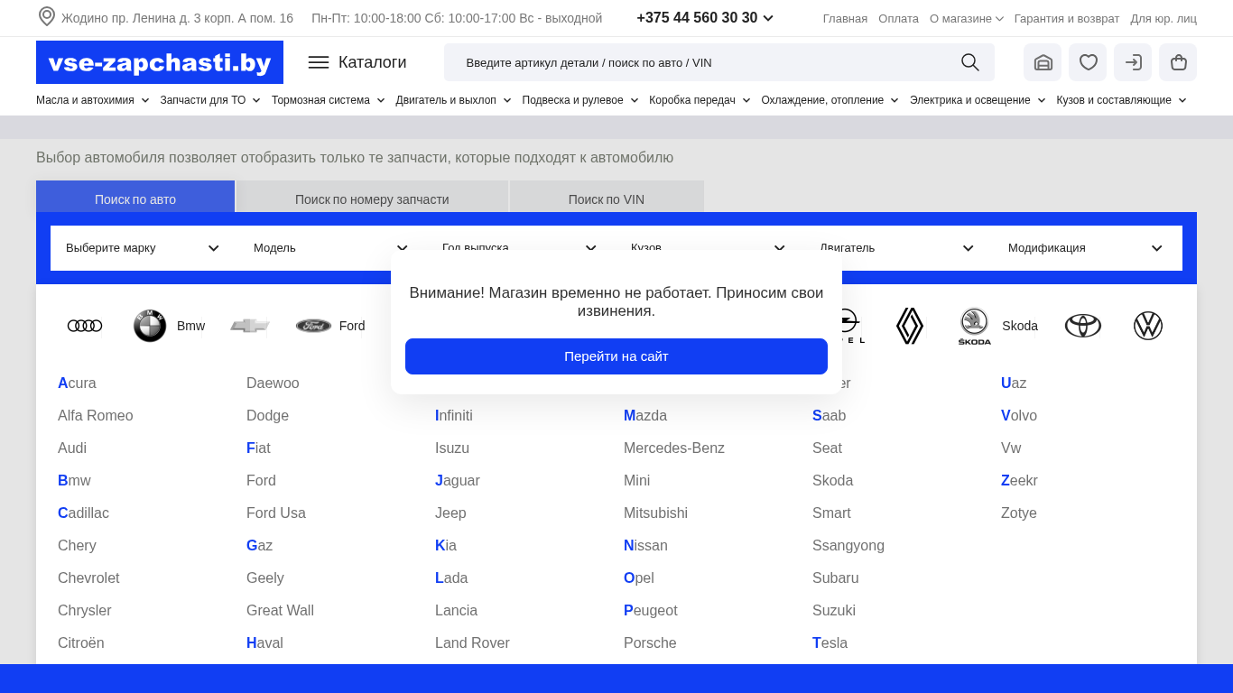
Task: Choose Ford Usa brand link
Action: point(276,513)
